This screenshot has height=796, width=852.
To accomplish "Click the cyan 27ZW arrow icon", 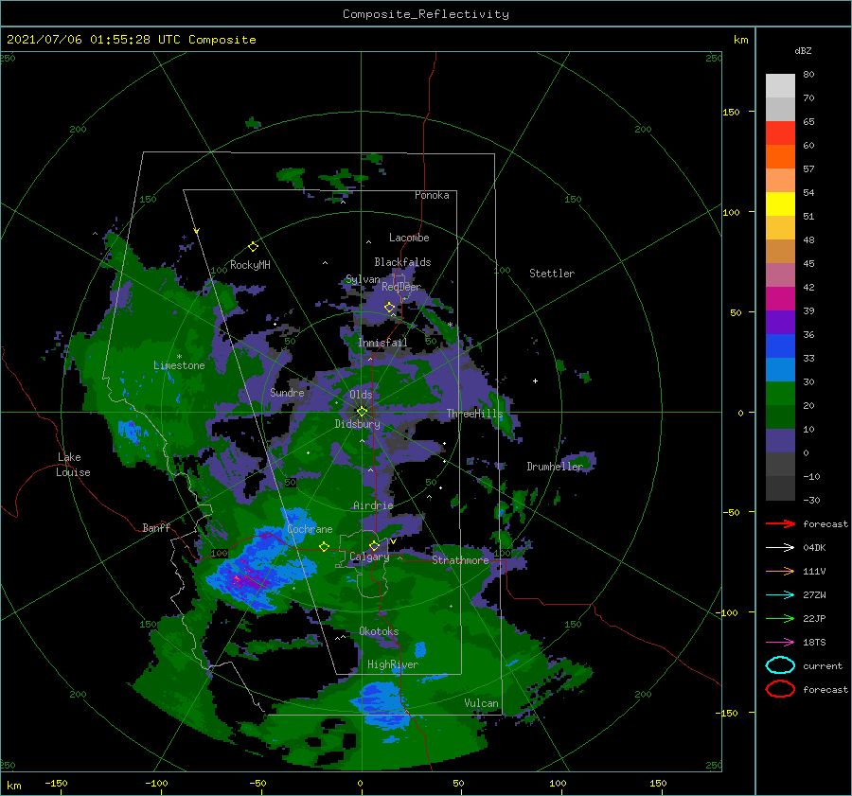I will coord(780,595).
